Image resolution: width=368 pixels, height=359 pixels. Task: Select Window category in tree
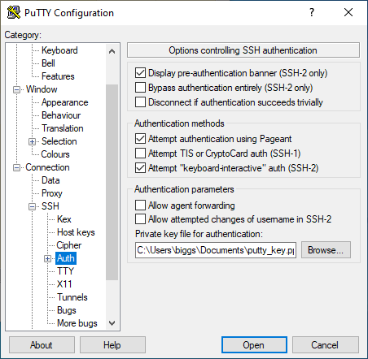(42, 89)
